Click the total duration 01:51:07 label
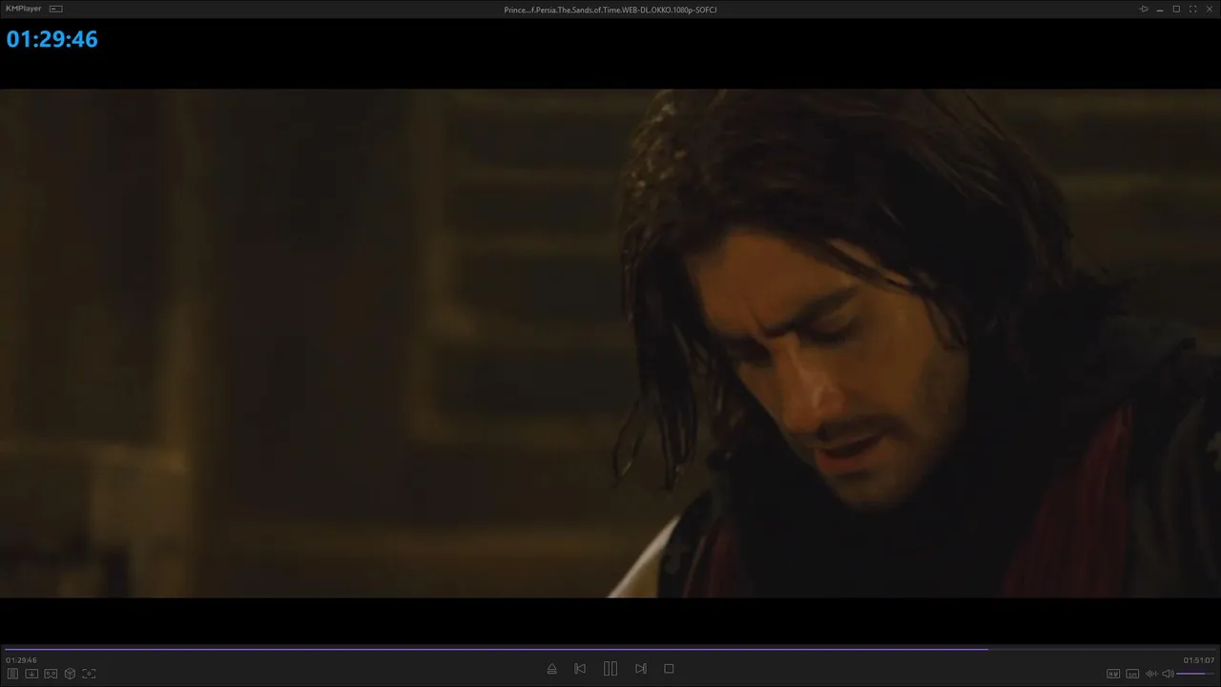The image size is (1221, 687). point(1199,660)
